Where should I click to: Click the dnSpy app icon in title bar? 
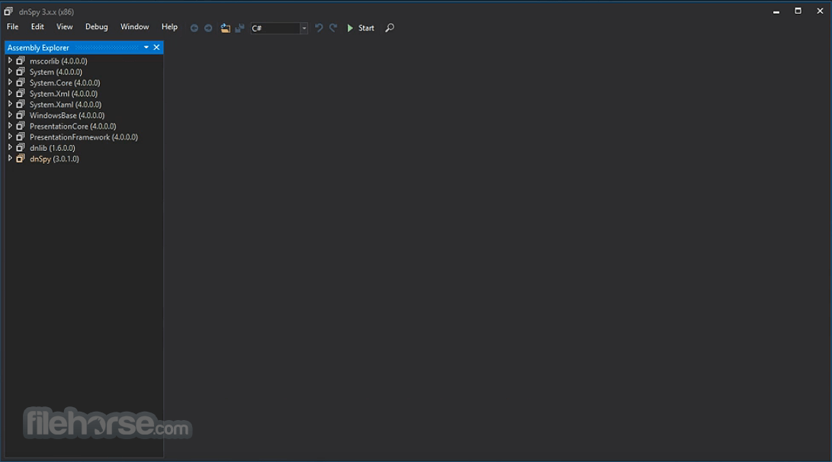coord(8,11)
